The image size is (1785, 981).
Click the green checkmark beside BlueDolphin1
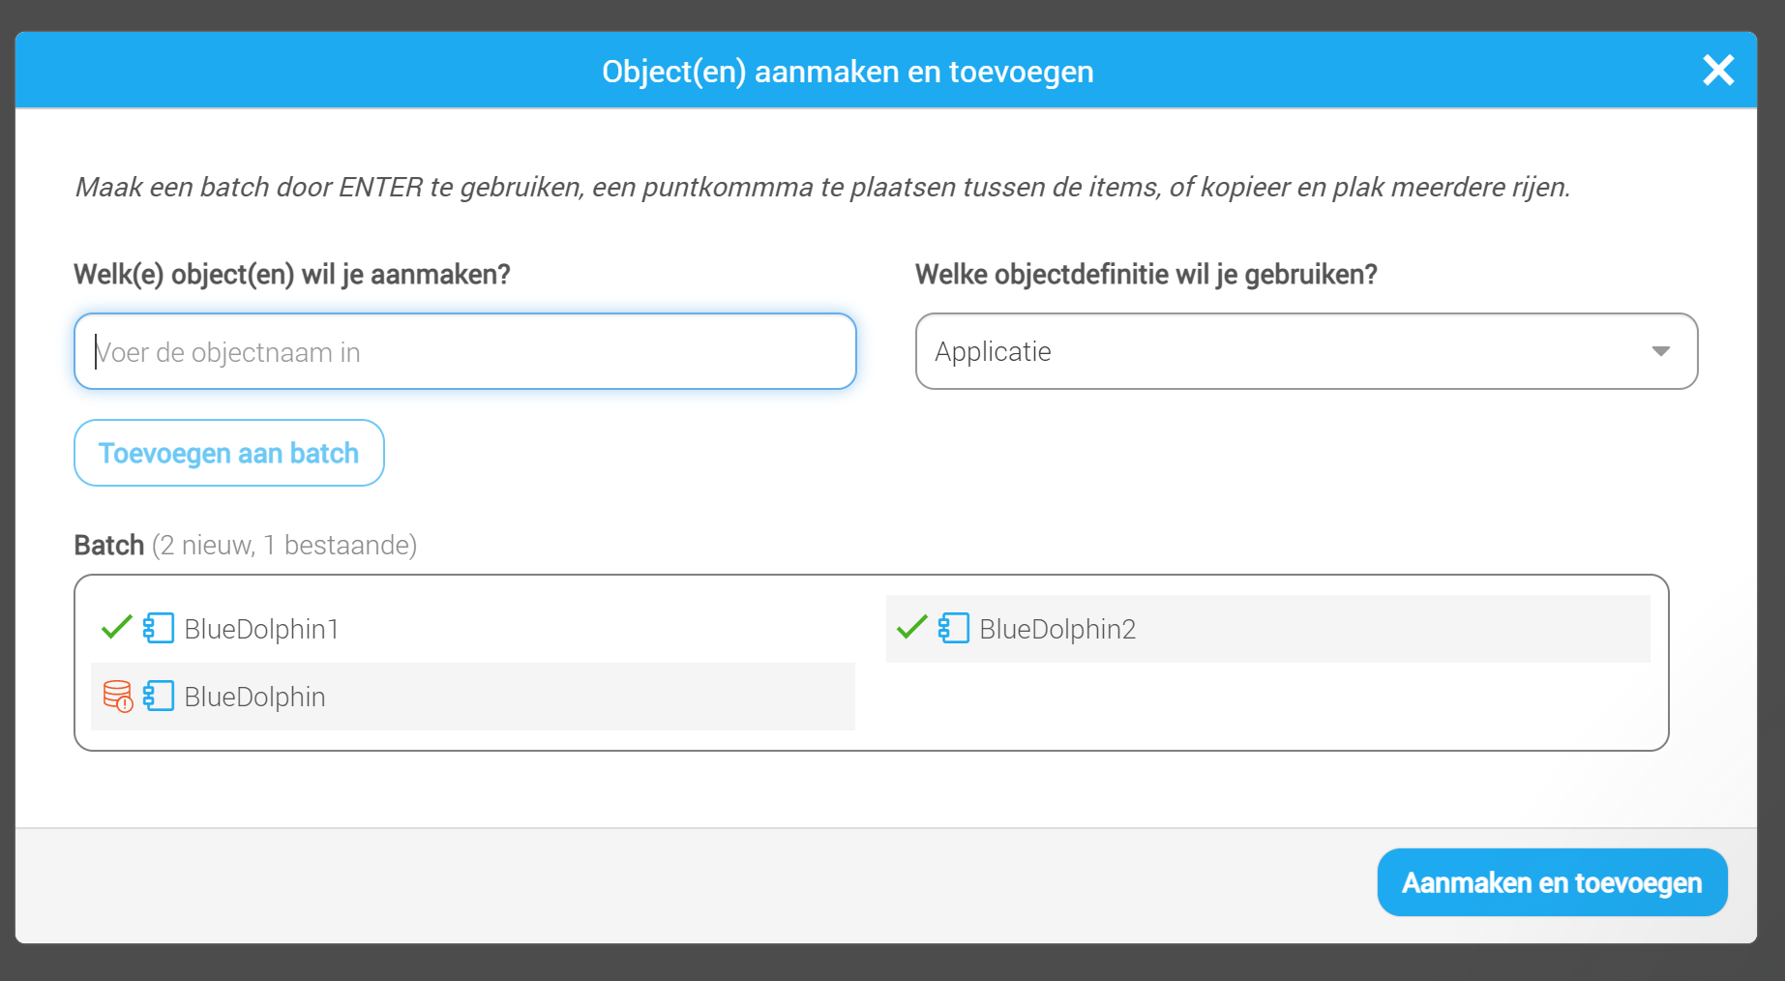pyautogui.click(x=116, y=628)
